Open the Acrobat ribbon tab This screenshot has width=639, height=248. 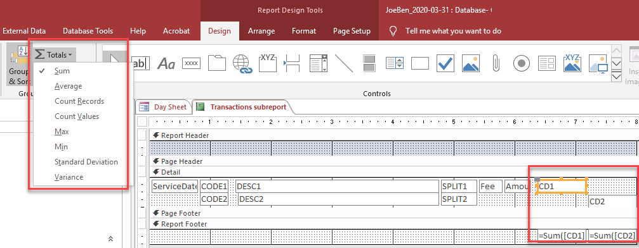[176, 31]
